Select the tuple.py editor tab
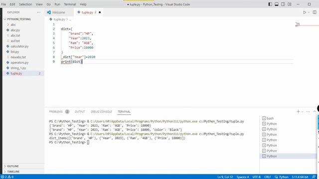This screenshot has height=179, width=319. [x=87, y=12]
